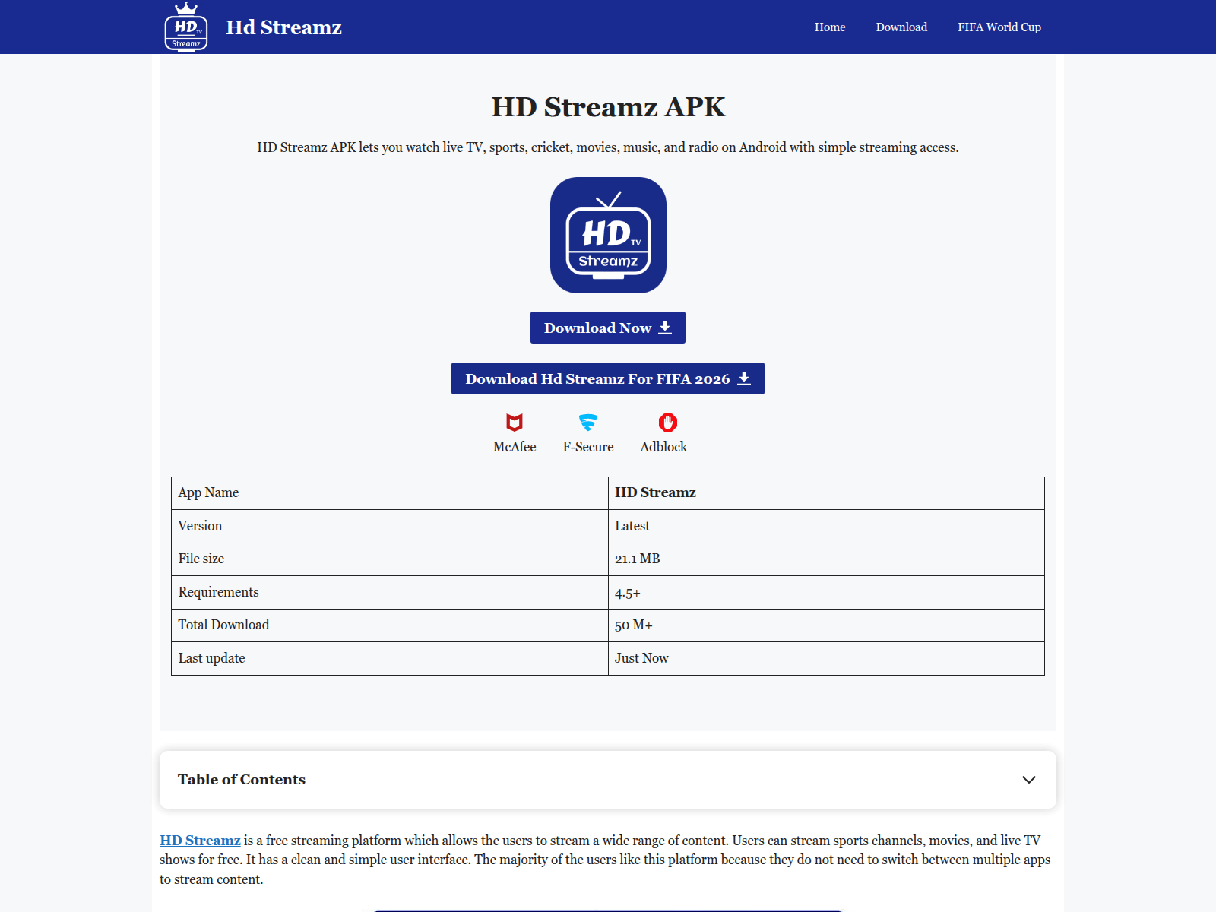Click the Hd Streamz site title
This screenshot has width=1216, height=912.
tap(283, 27)
